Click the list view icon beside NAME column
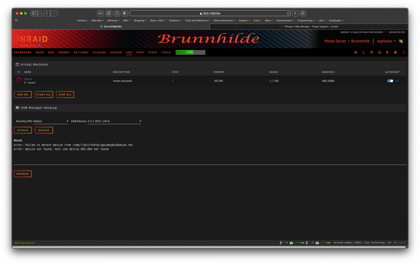 (18, 72)
